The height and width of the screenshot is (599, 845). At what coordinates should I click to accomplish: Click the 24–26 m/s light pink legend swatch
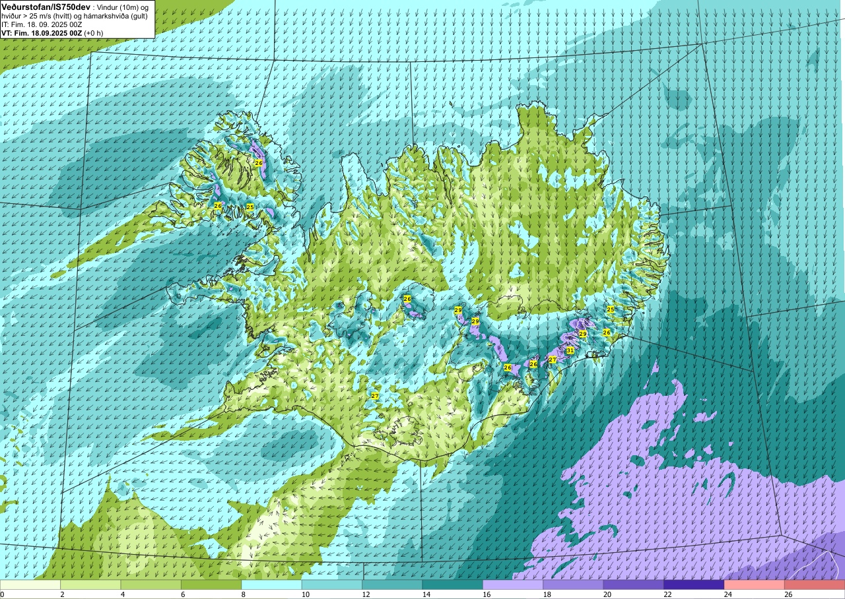(x=755, y=584)
